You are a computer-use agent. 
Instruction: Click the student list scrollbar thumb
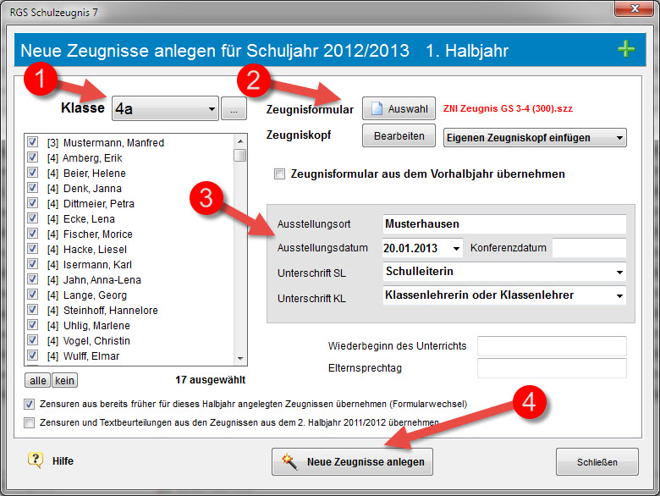(x=240, y=156)
